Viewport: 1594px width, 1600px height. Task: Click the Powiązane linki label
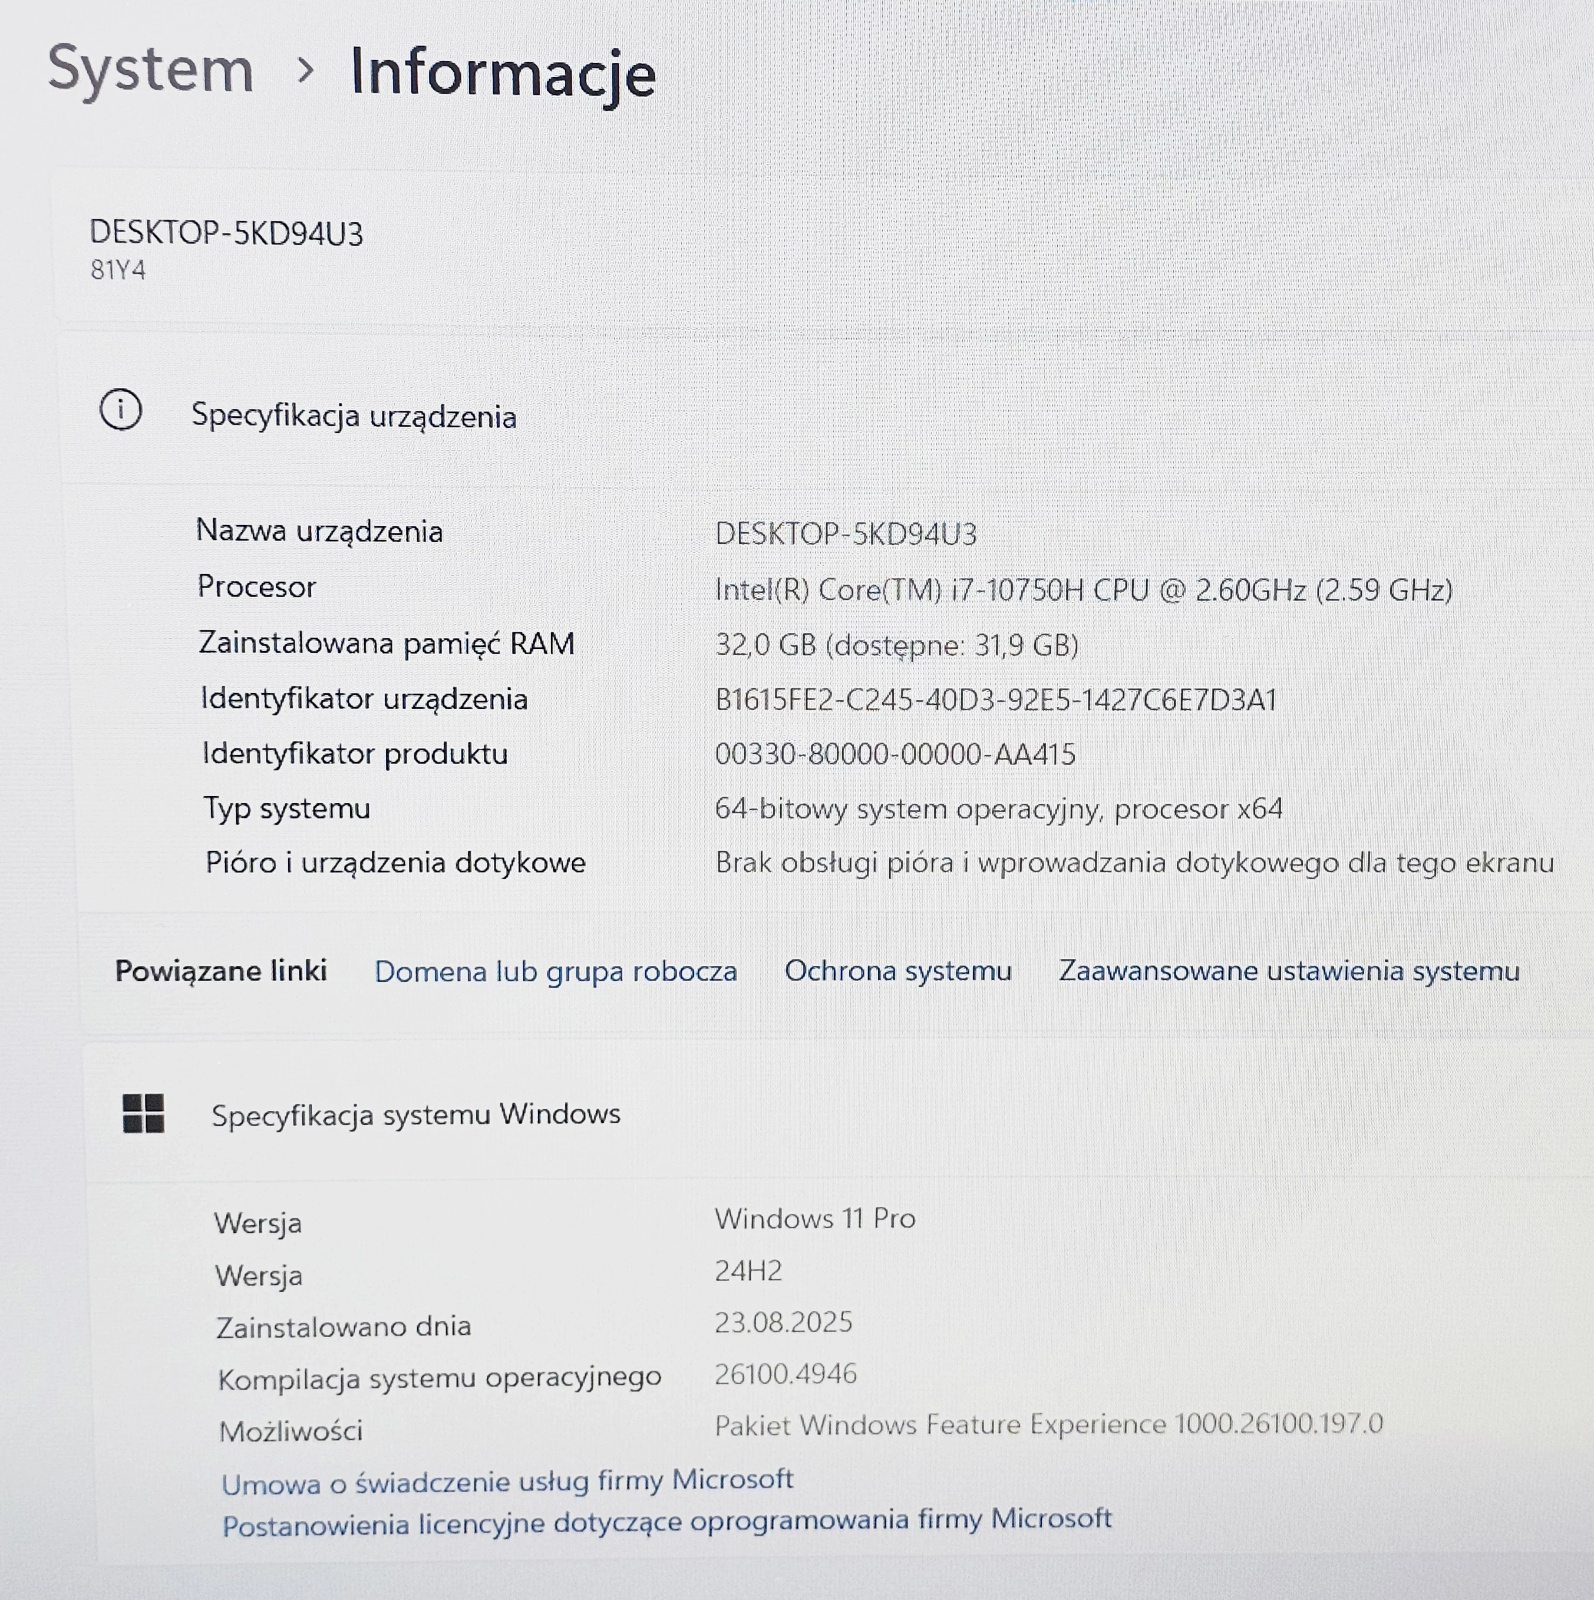221,971
